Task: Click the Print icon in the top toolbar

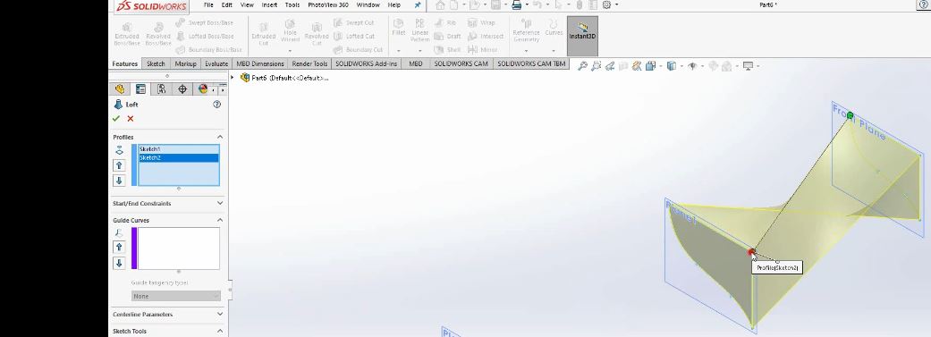Action: (x=517, y=4)
